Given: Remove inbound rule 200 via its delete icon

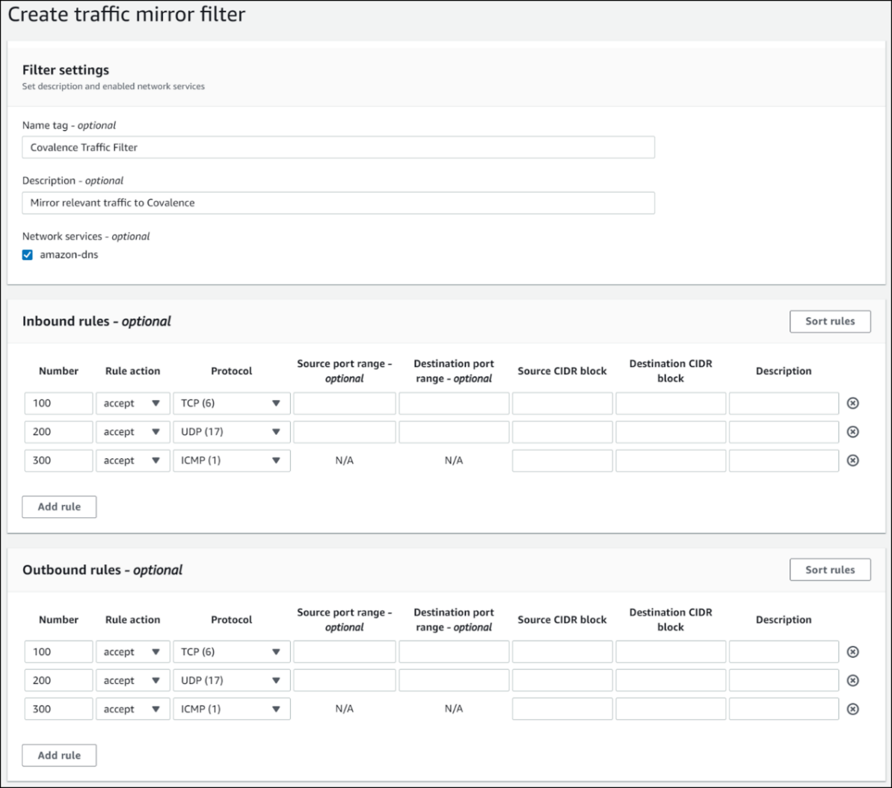Looking at the screenshot, I should (x=854, y=431).
